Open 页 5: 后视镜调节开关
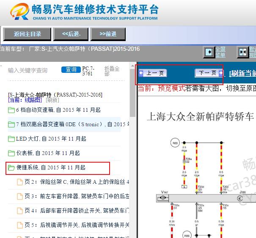This screenshot has height=238, width=256. 77,225
